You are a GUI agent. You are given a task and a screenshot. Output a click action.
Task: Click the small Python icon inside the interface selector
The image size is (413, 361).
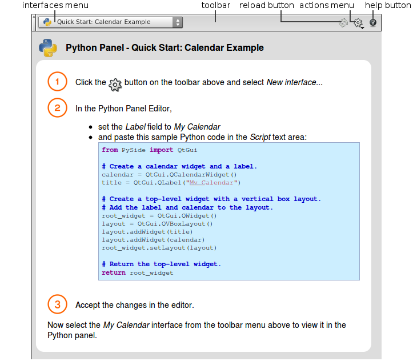pyautogui.click(x=47, y=22)
